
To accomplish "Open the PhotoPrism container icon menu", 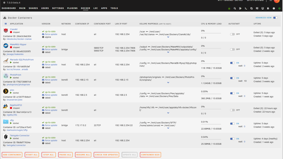I will 6,76.
